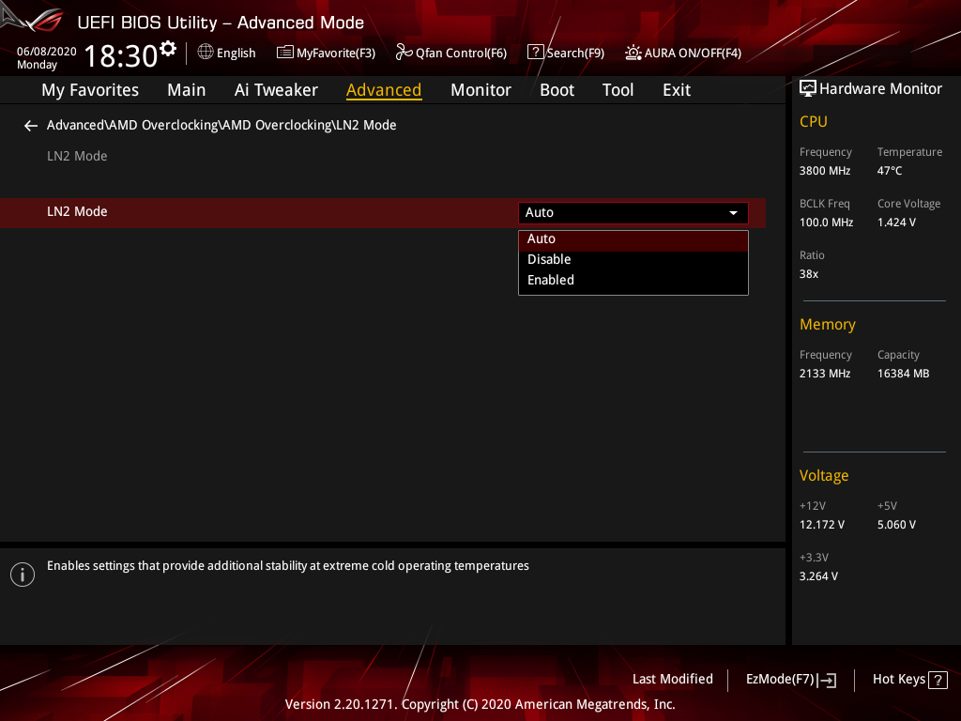Click CPU temperature value 47°C
Image resolution: width=961 pixels, height=721 pixels.
[890, 171]
